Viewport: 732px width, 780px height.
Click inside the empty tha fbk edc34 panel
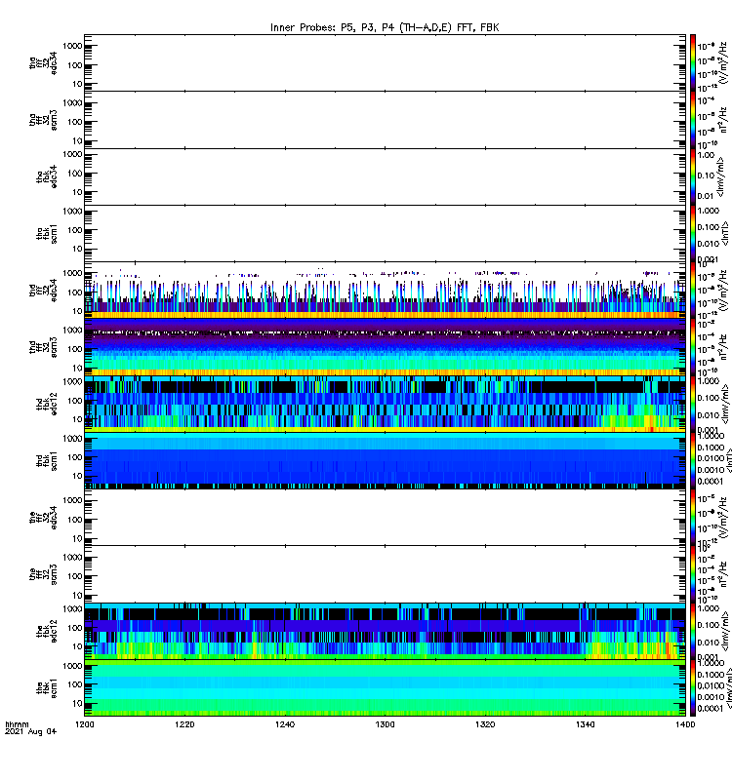tap(385, 176)
